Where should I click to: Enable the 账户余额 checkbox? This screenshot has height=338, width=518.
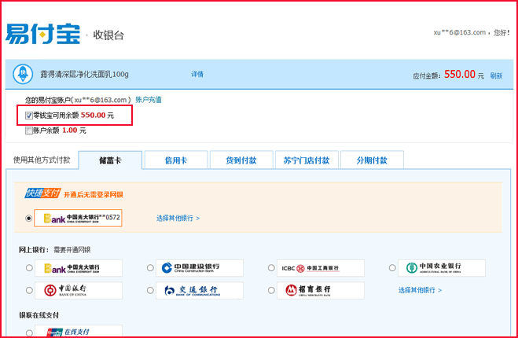click(x=29, y=130)
